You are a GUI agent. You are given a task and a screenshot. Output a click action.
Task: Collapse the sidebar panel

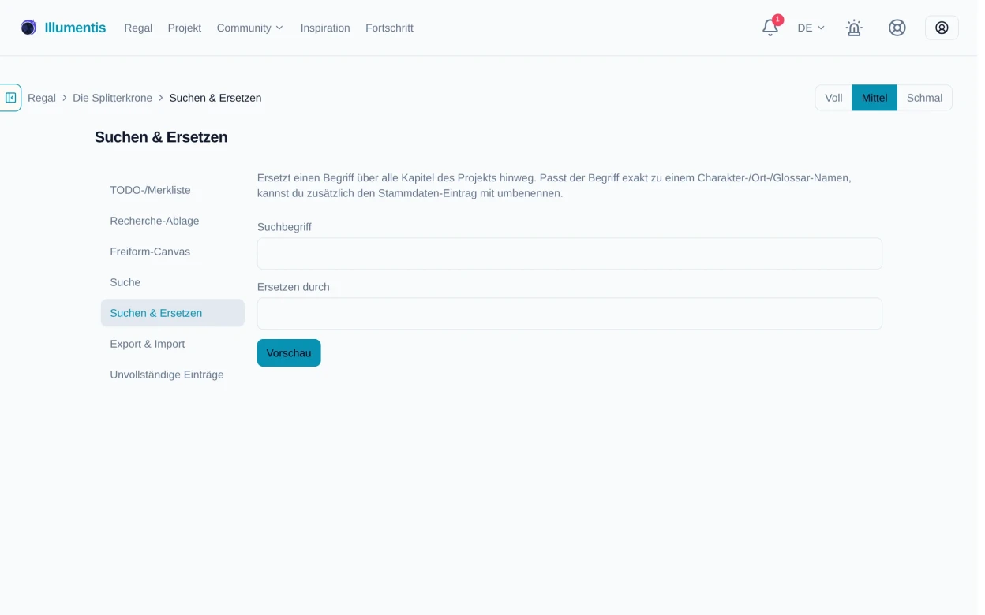click(x=10, y=98)
